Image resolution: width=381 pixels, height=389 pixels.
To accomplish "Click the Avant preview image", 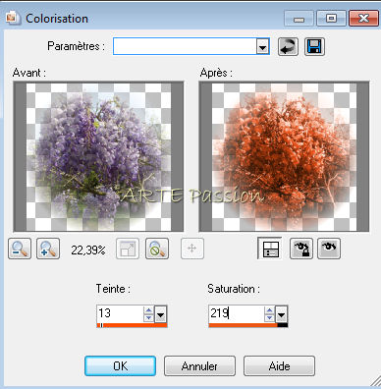I will pos(98,156).
